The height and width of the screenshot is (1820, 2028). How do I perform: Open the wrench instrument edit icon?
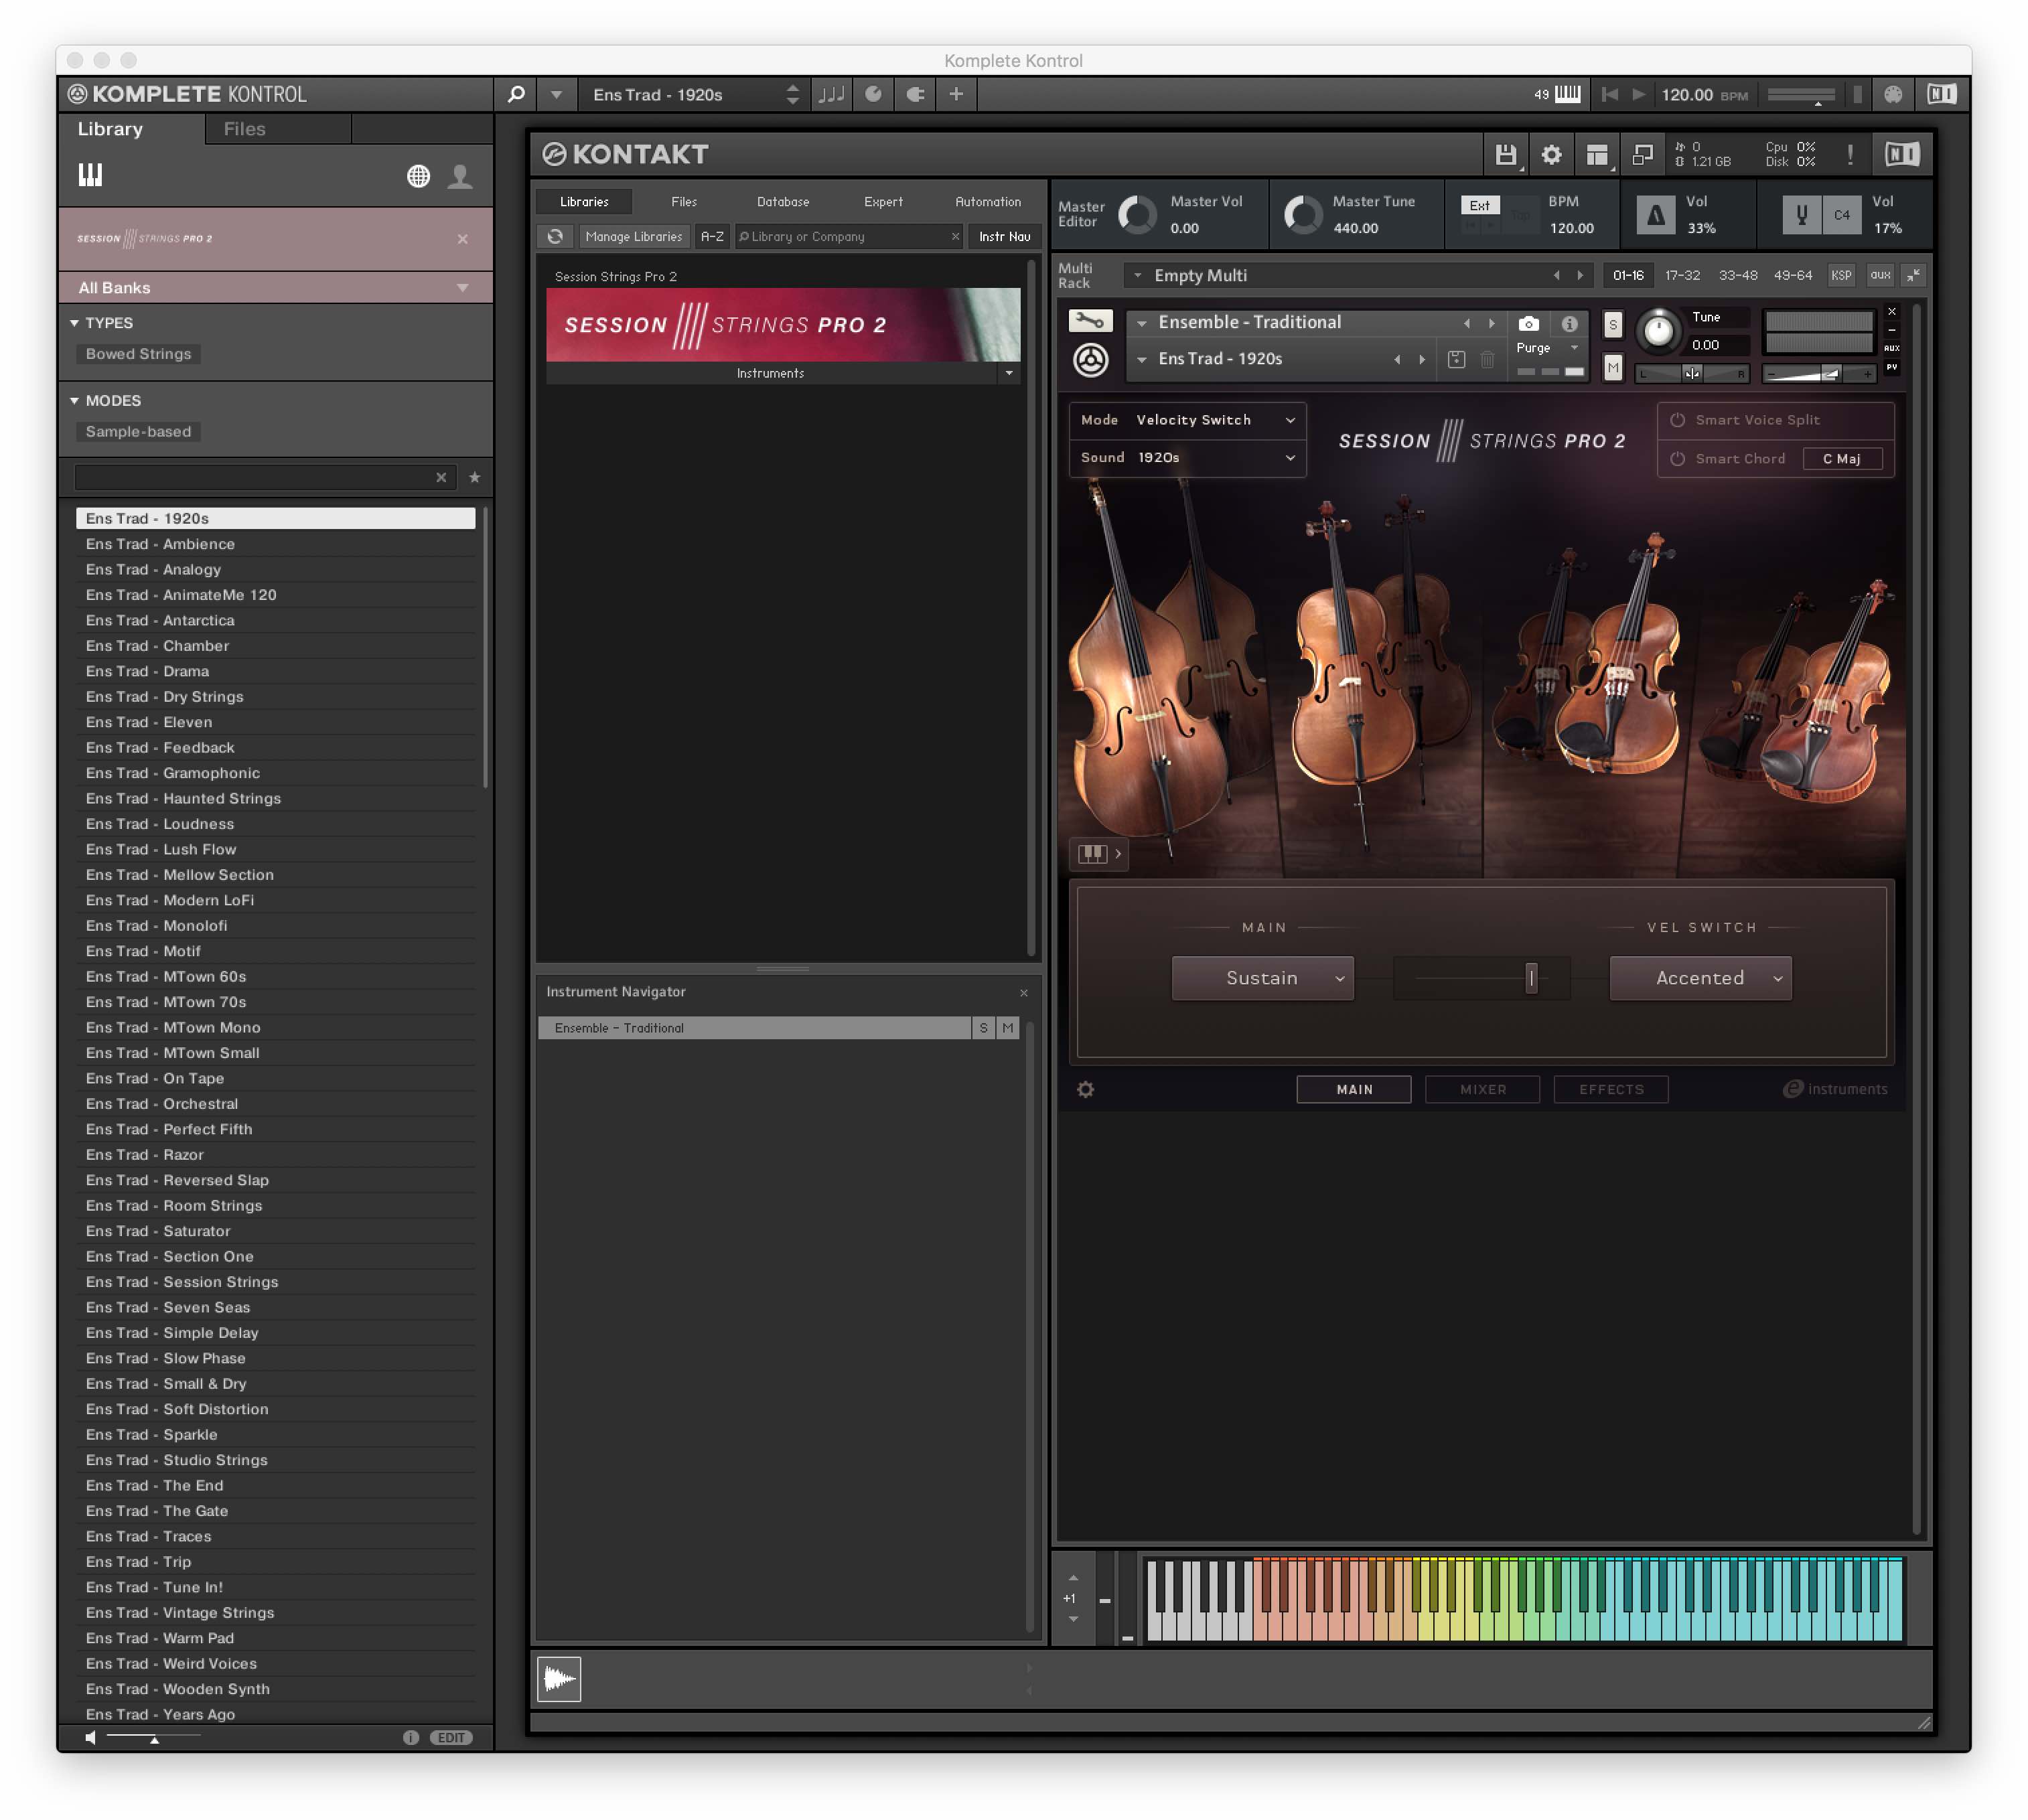(1090, 321)
